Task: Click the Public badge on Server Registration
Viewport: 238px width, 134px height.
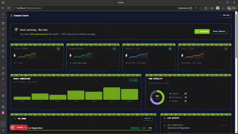Action: [135, 128]
